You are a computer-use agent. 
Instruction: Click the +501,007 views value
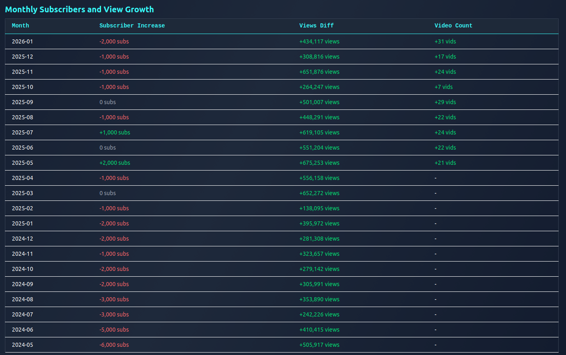[x=320, y=102]
